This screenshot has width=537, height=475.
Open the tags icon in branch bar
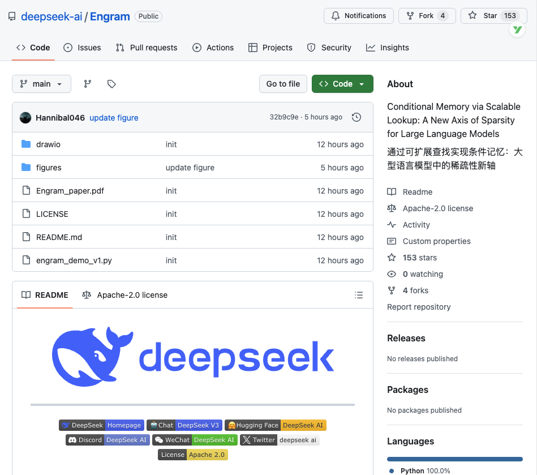[111, 83]
